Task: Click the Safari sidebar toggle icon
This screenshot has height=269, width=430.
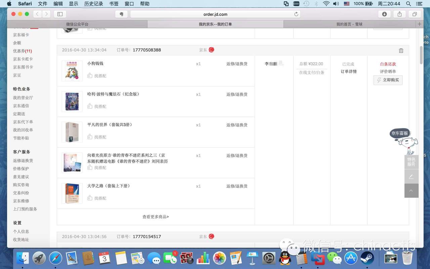Action: click(x=60, y=14)
